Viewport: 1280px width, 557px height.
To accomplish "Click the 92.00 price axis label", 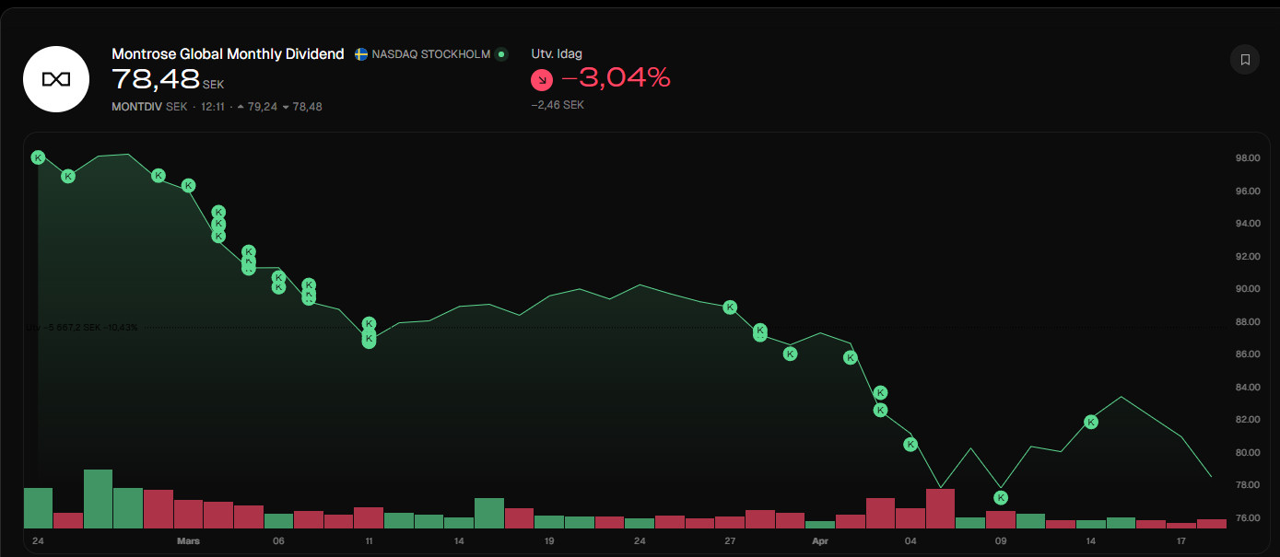I will click(1247, 256).
